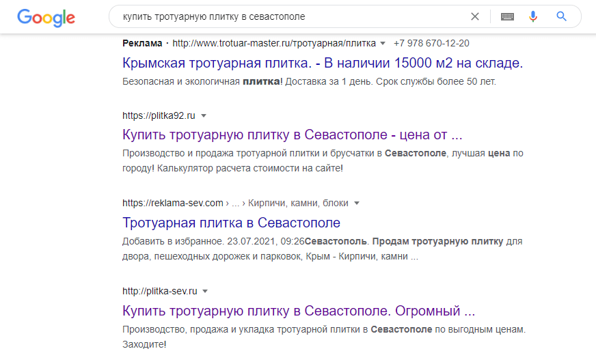
Task: Open the result "Тротуарная плитка в Севастополе"
Action: (x=231, y=223)
